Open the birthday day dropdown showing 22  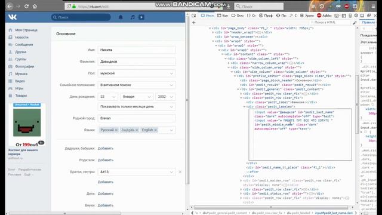108,97
